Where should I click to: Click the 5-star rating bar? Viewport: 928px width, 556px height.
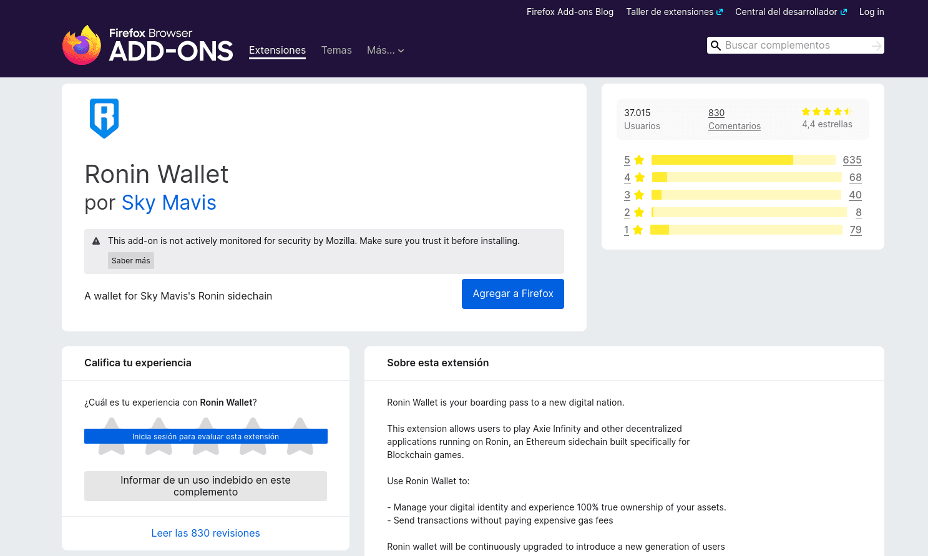click(743, 160)
